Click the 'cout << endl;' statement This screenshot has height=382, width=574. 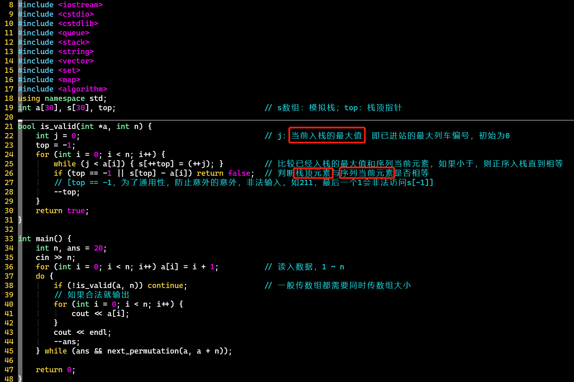point(83,332)
